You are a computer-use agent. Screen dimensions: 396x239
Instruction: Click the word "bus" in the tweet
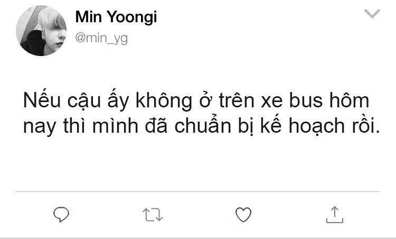point(306,100)
